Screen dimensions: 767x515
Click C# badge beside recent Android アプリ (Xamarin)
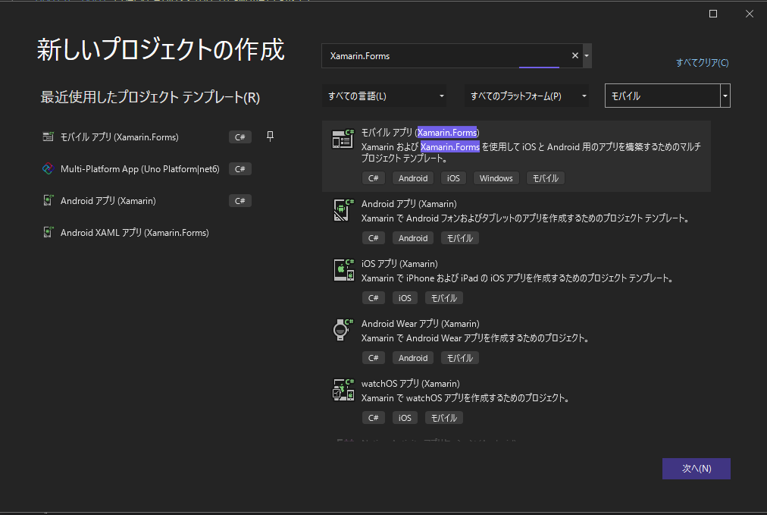point(239,201)
